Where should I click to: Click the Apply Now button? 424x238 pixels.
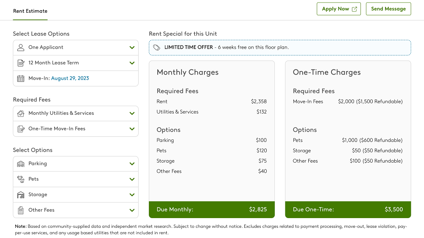(x=338, y=9)
